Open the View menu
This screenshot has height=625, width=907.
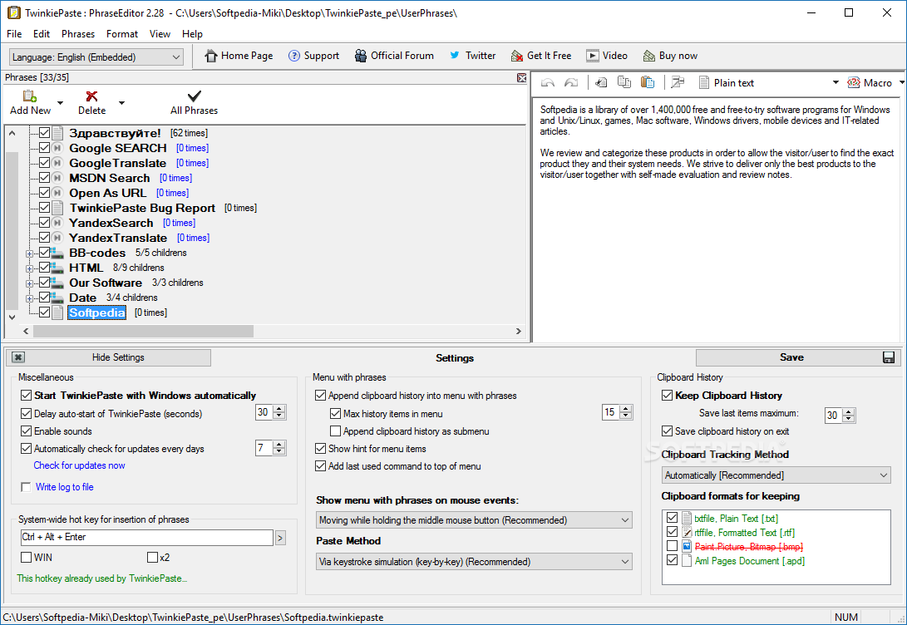pos(160,33)
